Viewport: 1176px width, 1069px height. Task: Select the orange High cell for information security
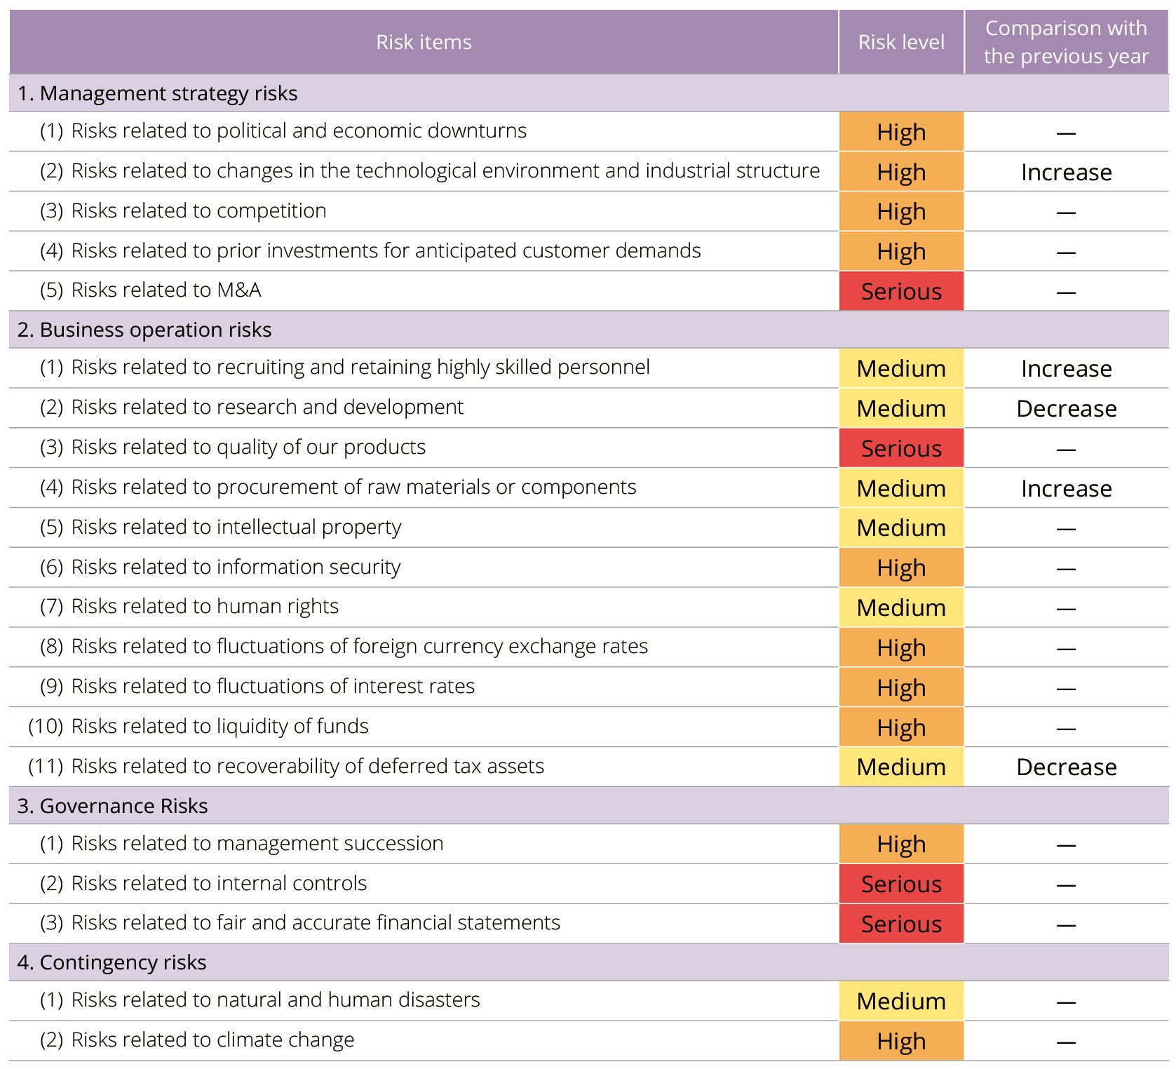tap(901, 567)
